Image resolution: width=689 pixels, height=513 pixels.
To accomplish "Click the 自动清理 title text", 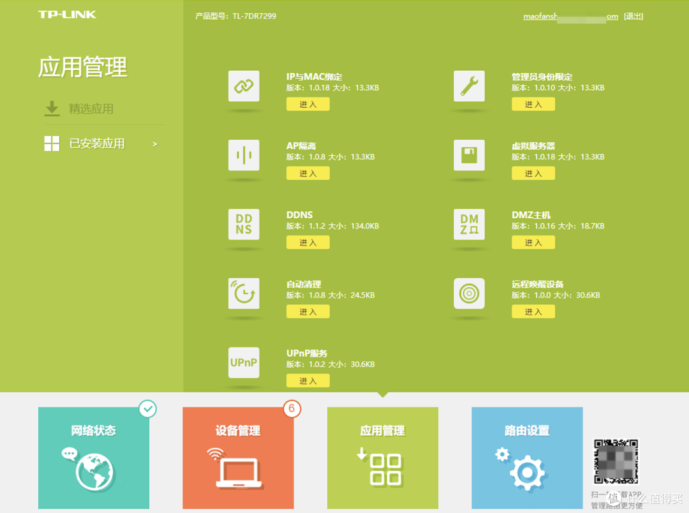I will 304,284.
